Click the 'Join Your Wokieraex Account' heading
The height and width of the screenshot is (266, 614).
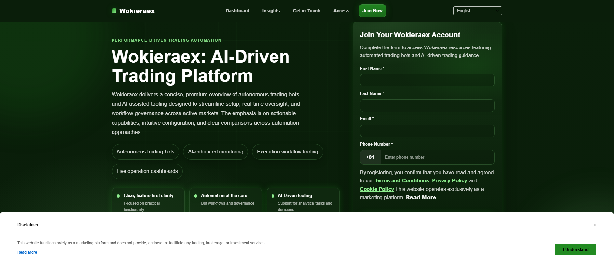coord(410,35)
